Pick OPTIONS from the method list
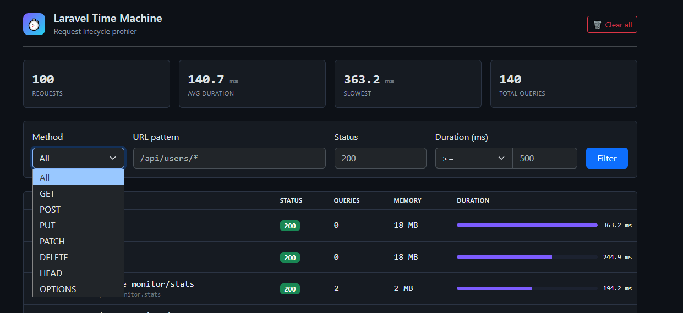 click(x=78, y=289)
